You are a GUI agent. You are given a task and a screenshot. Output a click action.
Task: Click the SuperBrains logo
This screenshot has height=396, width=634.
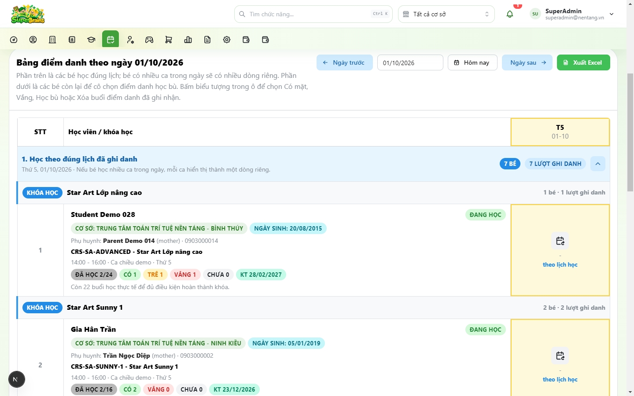pos(28,14)
